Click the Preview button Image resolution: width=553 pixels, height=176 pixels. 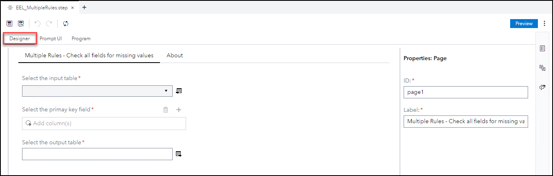coord(524,24)
